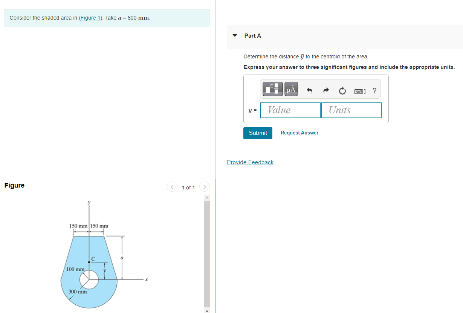Click Request Answer
Screen dimensions: 463x313
299,133
